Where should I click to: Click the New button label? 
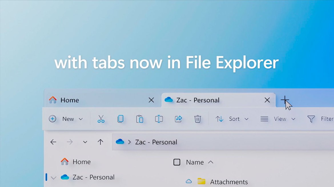(x=68, y=119)
